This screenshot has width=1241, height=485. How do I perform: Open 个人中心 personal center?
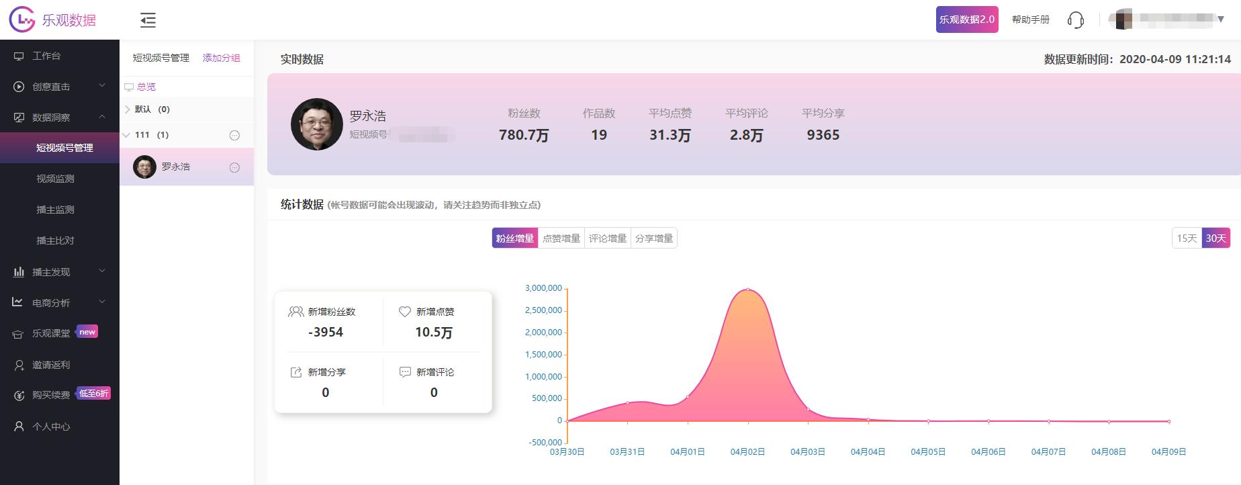[51, 427]
